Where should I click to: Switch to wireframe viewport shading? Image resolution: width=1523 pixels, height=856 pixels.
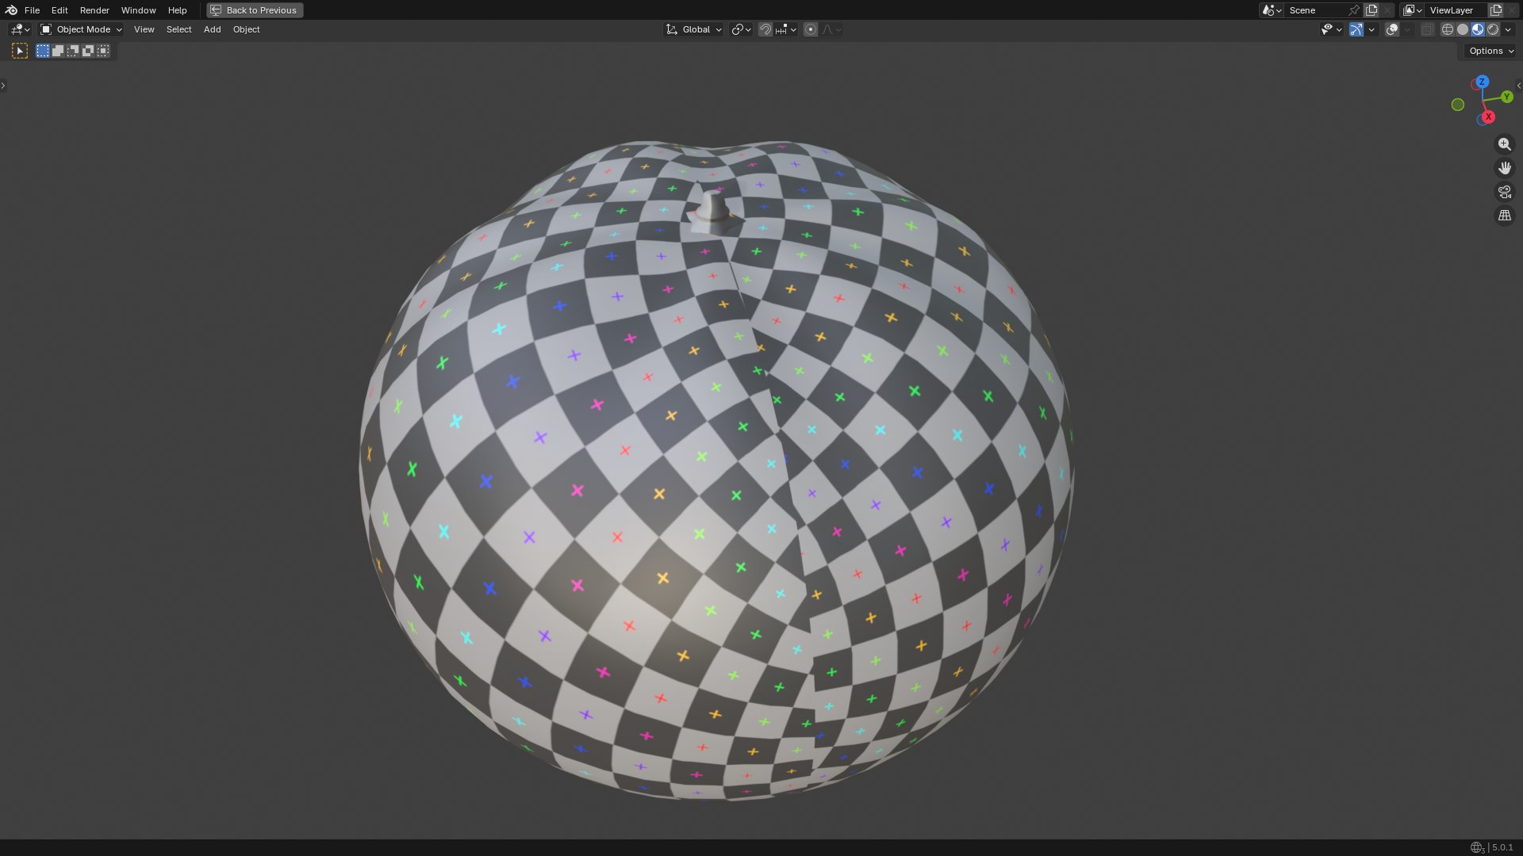[x=1448, y=29]
